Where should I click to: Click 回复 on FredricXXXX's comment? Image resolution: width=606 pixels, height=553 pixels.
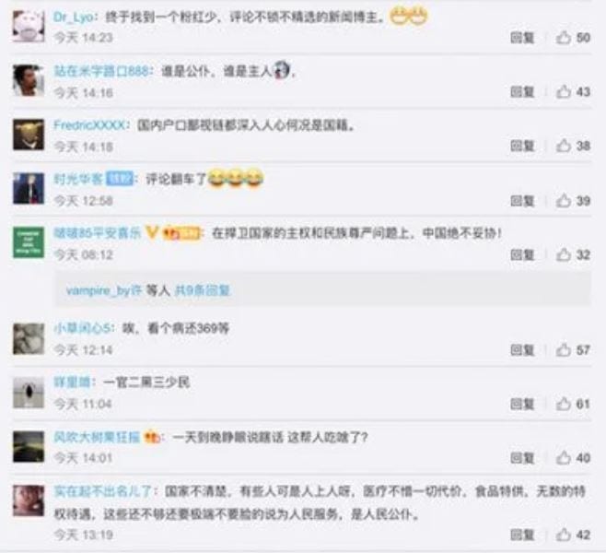coord(522,147)
